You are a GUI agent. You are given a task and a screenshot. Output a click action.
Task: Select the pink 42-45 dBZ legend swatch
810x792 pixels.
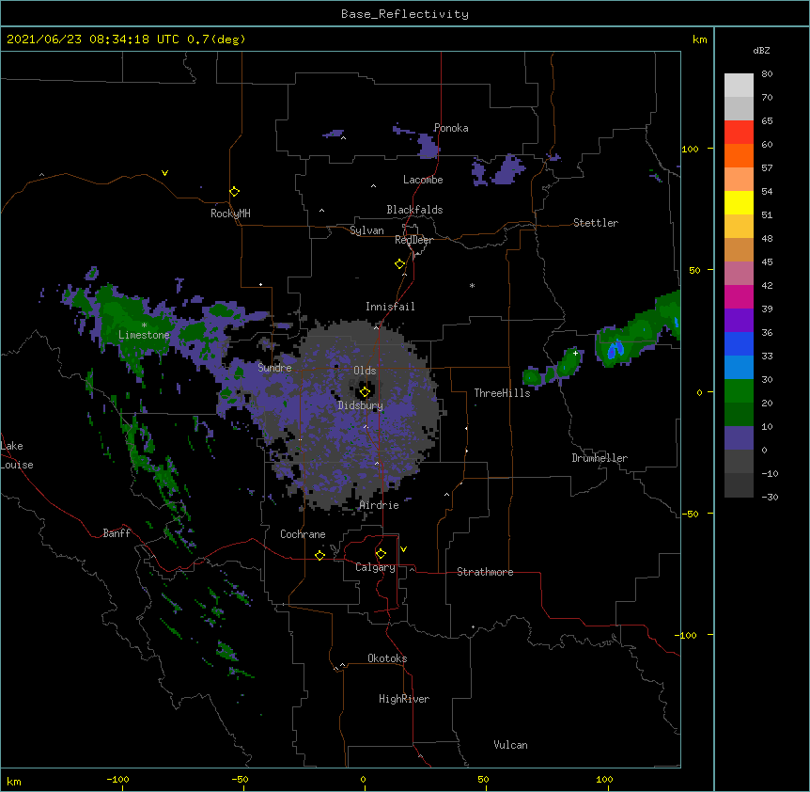pos(739,274)
